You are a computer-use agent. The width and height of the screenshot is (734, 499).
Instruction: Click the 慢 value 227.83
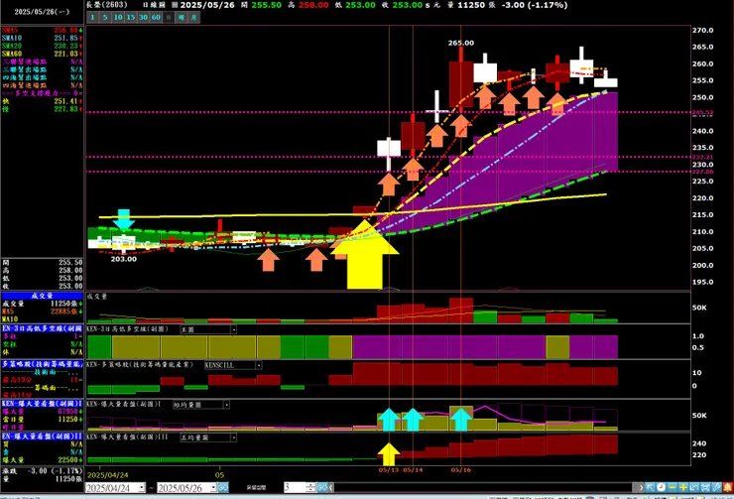pos(66,109)
